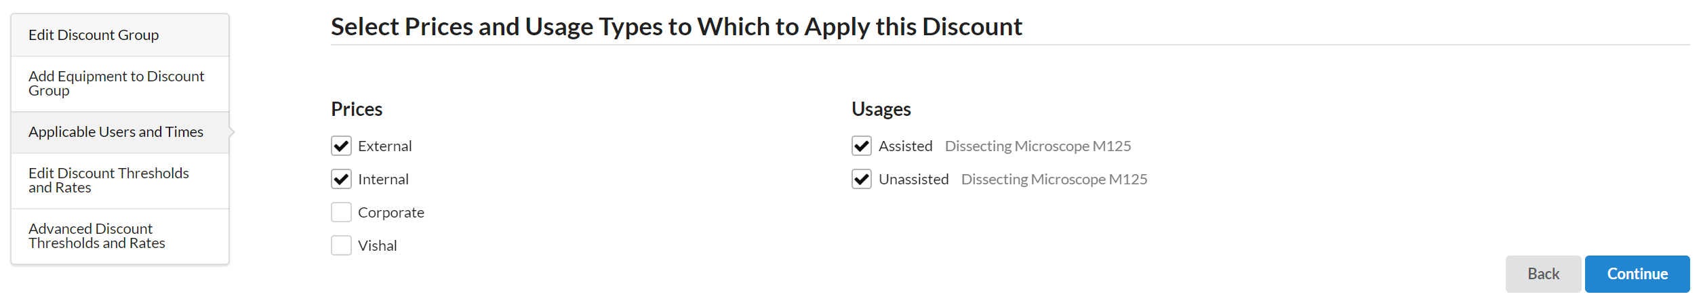Click the Select Prices and Usage Types heading
This screenshot has width=1701, height=307.
[x=676, y=27]
